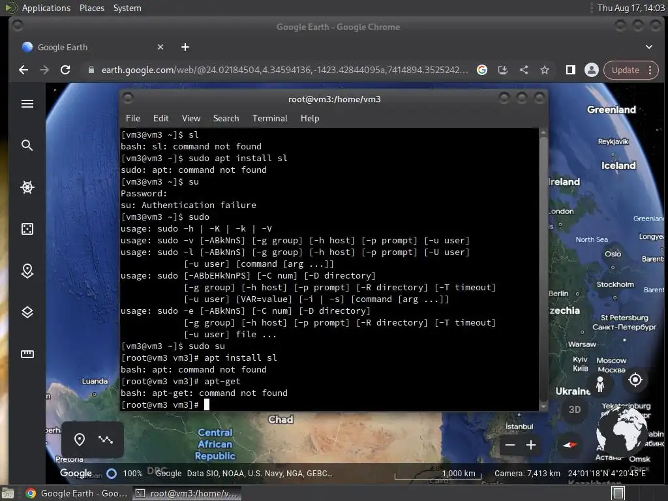This screenshot has width=668, height=501.
Task: Open Google Earth hamburger menu
Action: click(27, 104)
